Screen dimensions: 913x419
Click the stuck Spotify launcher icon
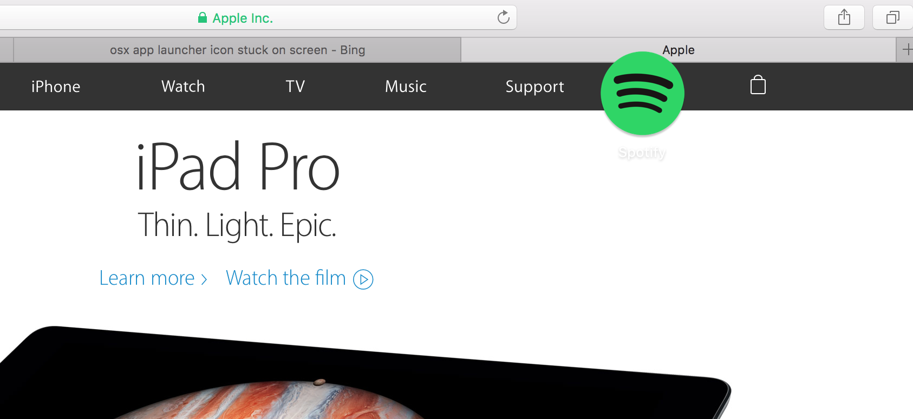point(642,93)
